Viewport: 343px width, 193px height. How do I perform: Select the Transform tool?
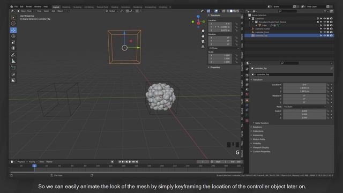(x=13, y=48)
